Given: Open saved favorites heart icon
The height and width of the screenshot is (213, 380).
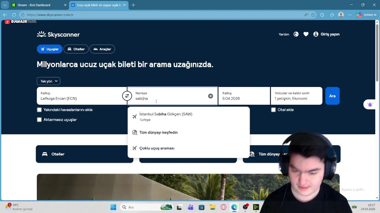Looking at the screenshot, I should [x=306, y=34].
